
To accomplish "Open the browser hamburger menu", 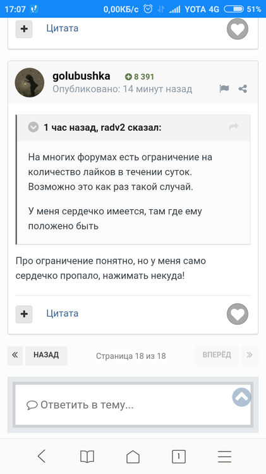I will [224, 456].
